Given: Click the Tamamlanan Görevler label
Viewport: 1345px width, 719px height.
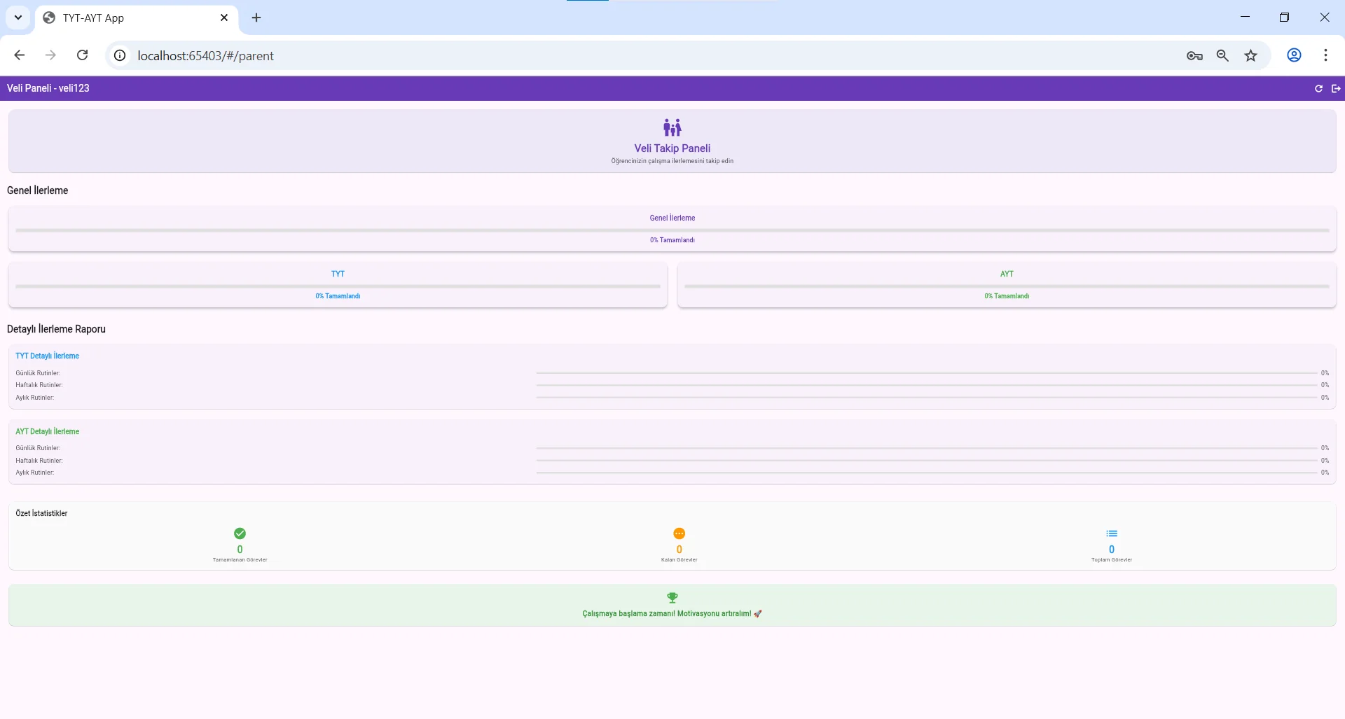Looking at the screenshot, I should [240, 560].
